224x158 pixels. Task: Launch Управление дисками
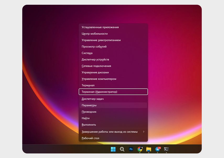coord(113,72)
